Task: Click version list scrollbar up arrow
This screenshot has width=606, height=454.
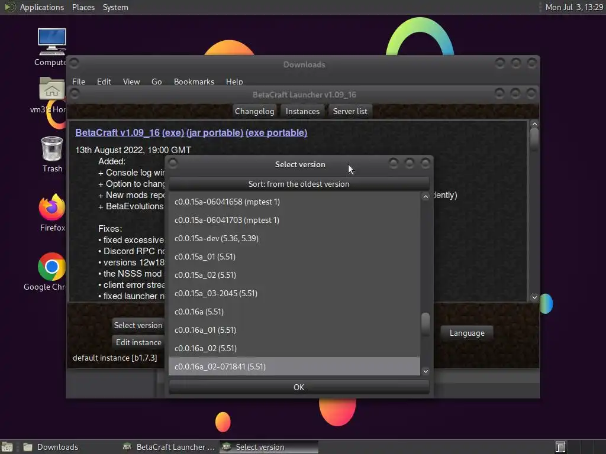Action: [x=426, y=196]
